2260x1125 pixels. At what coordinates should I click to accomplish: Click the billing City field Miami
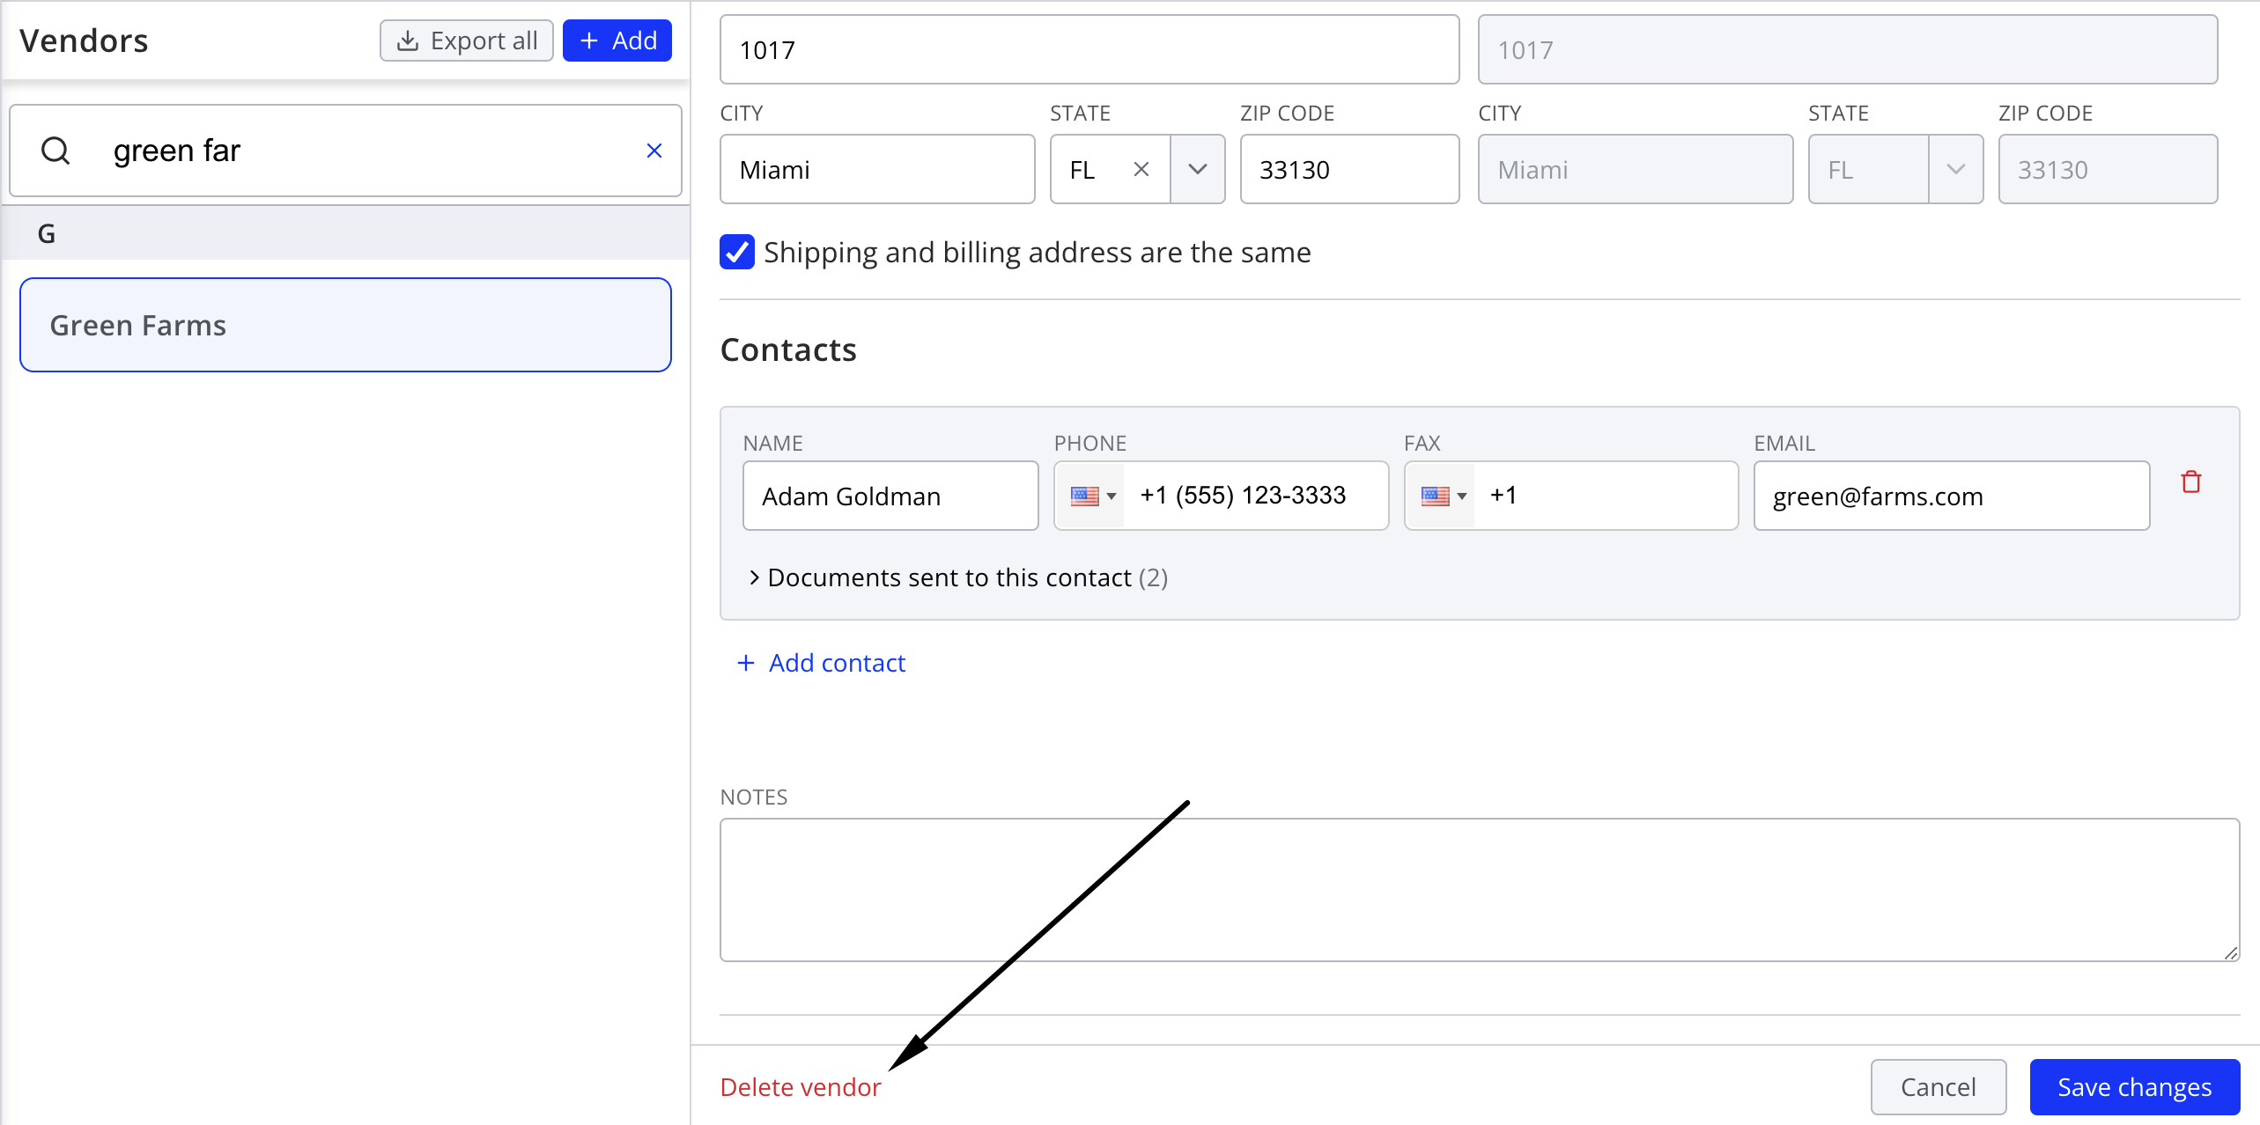tap(1636, 169)
